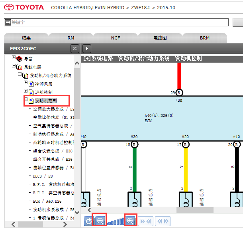Click the document icon next to 巡航控制
243x231 pixels.
(31, 93)
